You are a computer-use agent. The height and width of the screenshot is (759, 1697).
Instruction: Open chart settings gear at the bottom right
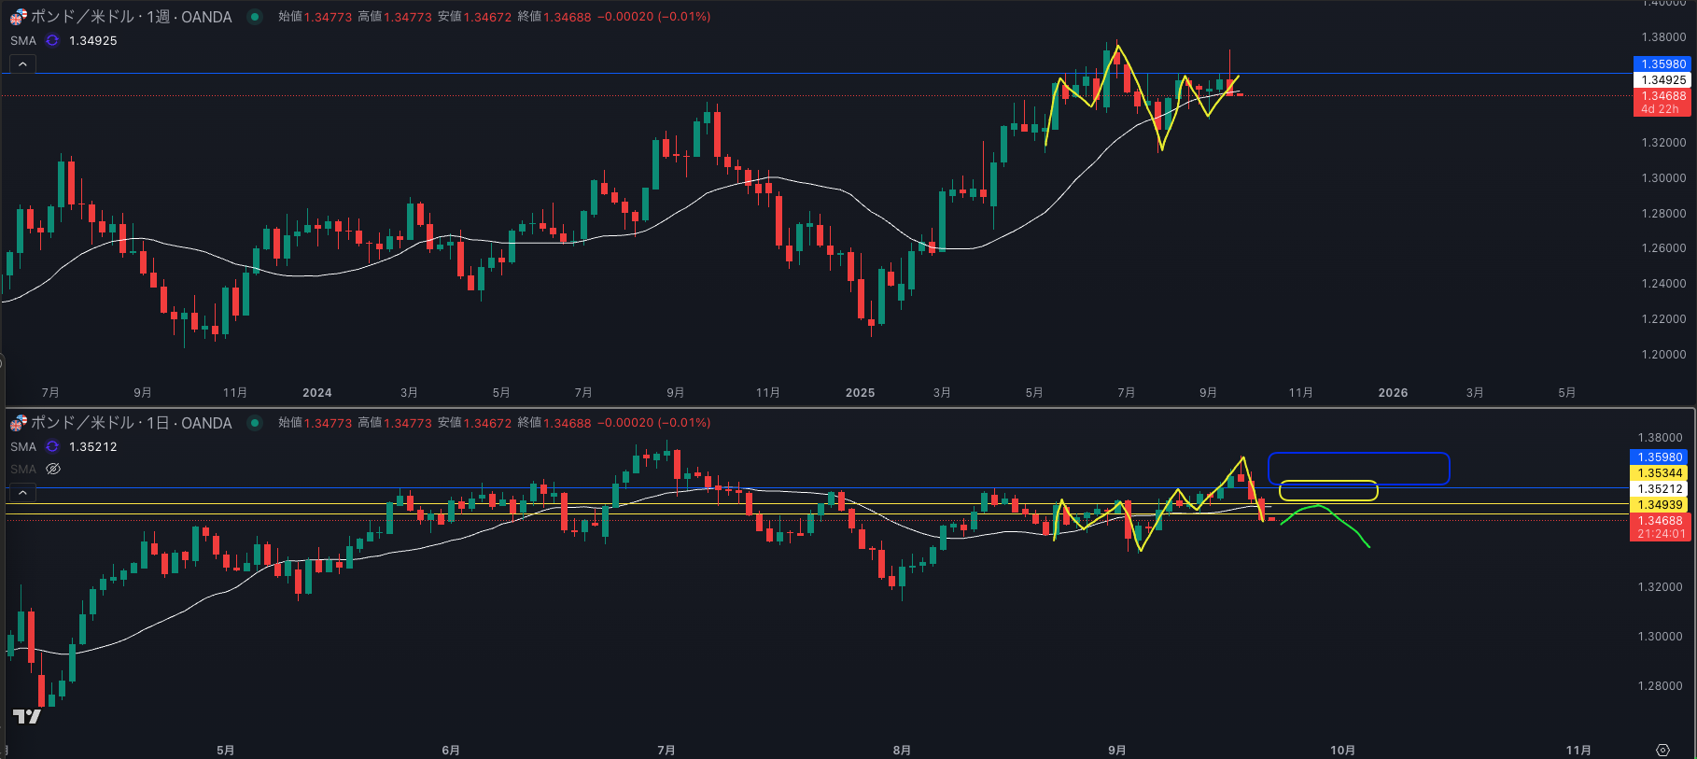point(1662,750)
